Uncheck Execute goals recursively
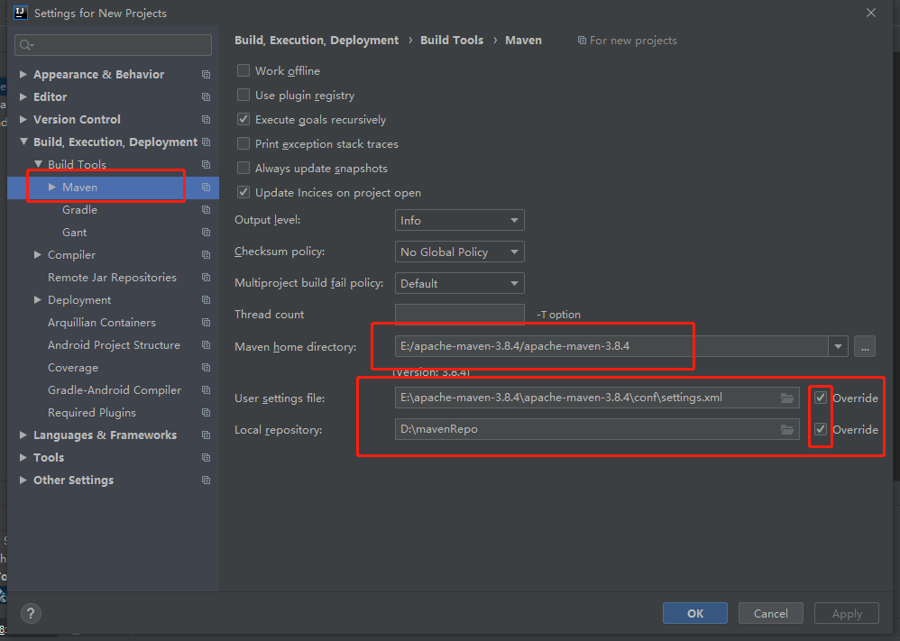900x641 pixels. (x=243, y=119)
